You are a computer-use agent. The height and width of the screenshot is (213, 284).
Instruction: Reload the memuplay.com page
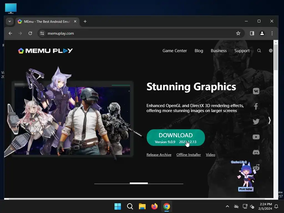[x=30, y=33]
